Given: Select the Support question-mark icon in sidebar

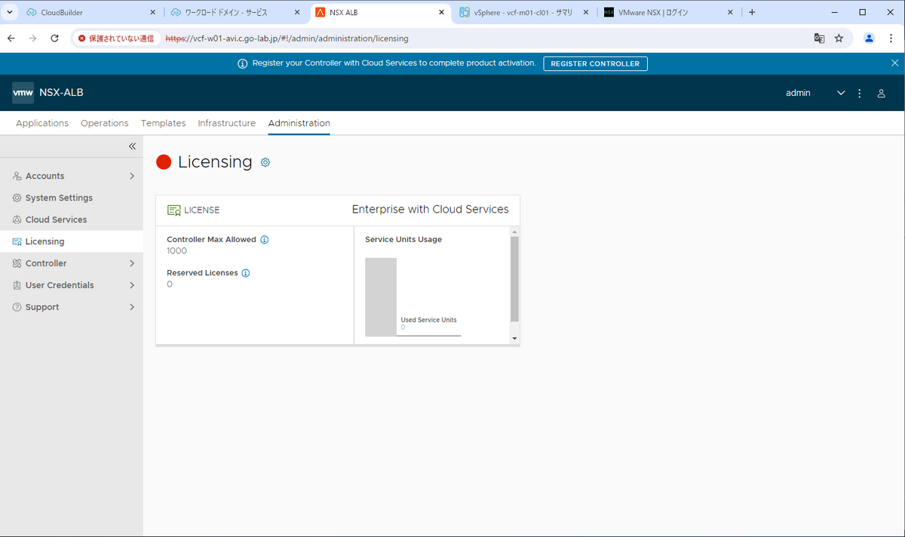Looking at the screenshot, I should 17,307.
